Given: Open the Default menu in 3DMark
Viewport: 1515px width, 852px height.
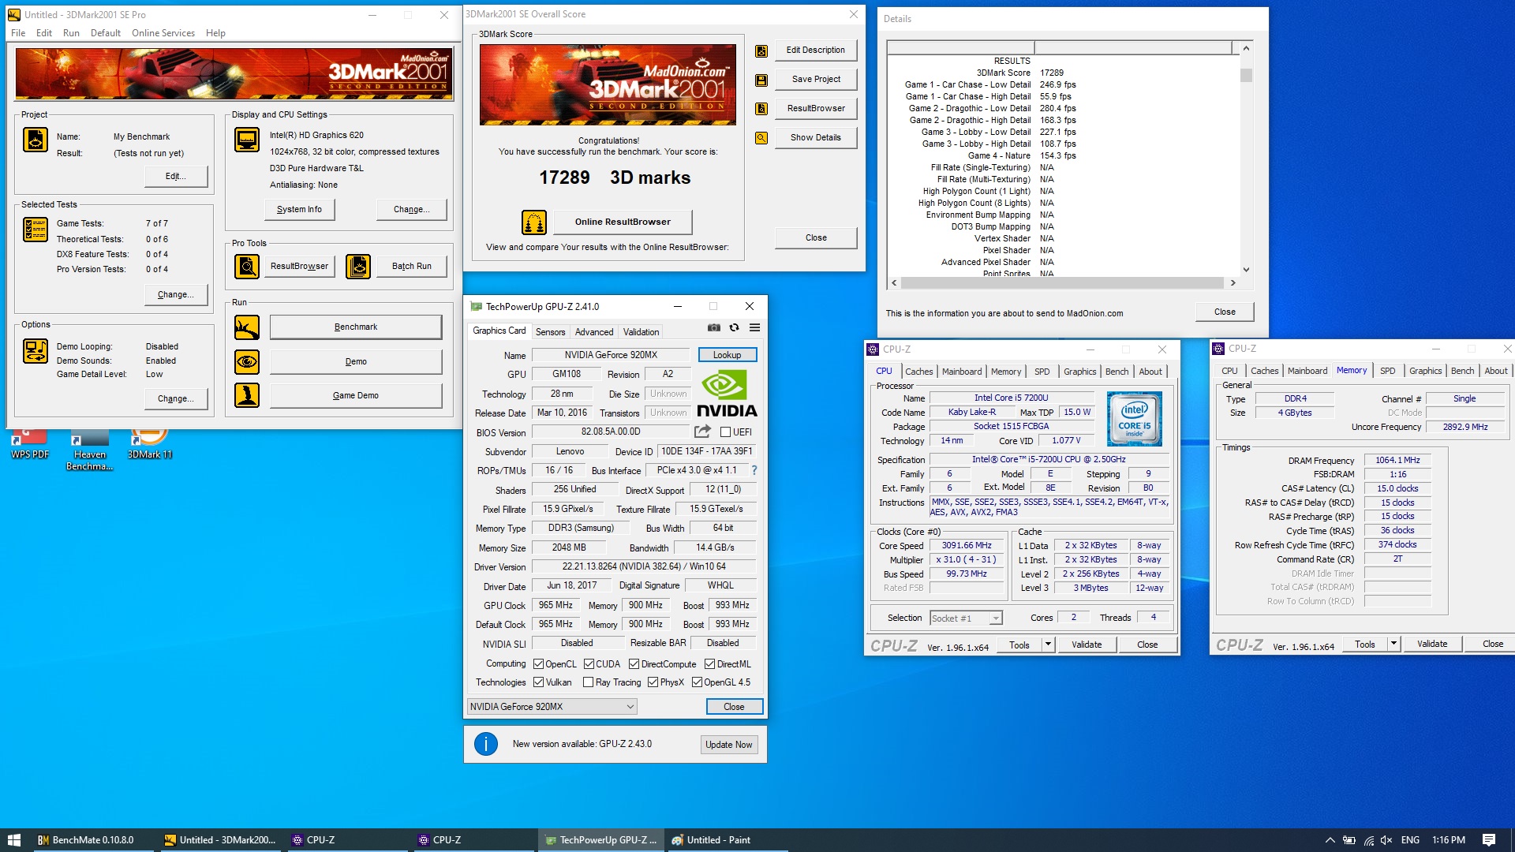Looking at the screenshot, I should (106, 33).
